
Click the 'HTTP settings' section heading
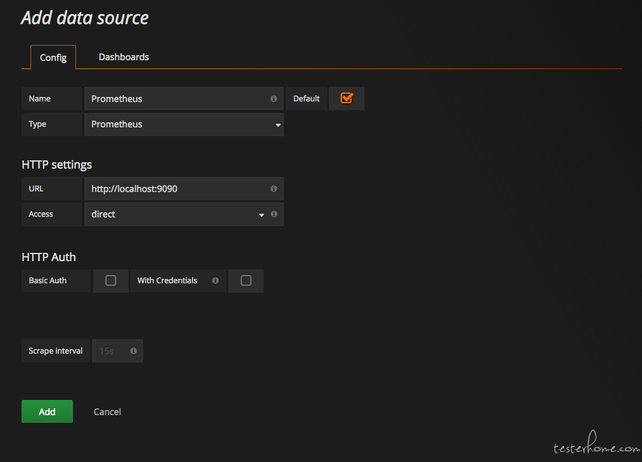(x=57, y=165)
